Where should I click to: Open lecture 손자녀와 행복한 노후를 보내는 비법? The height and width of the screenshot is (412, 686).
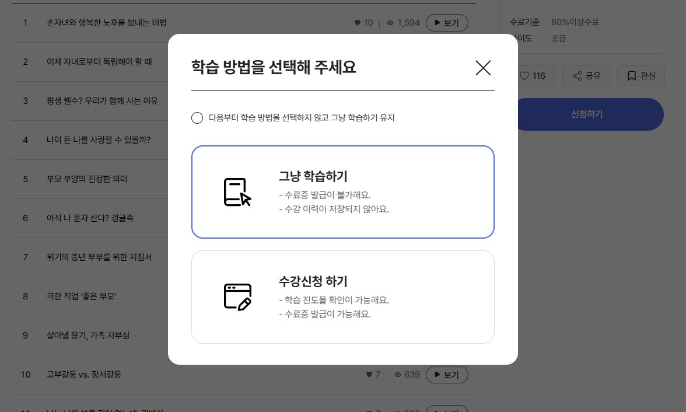pyautogui.click(x=106, y=23)
